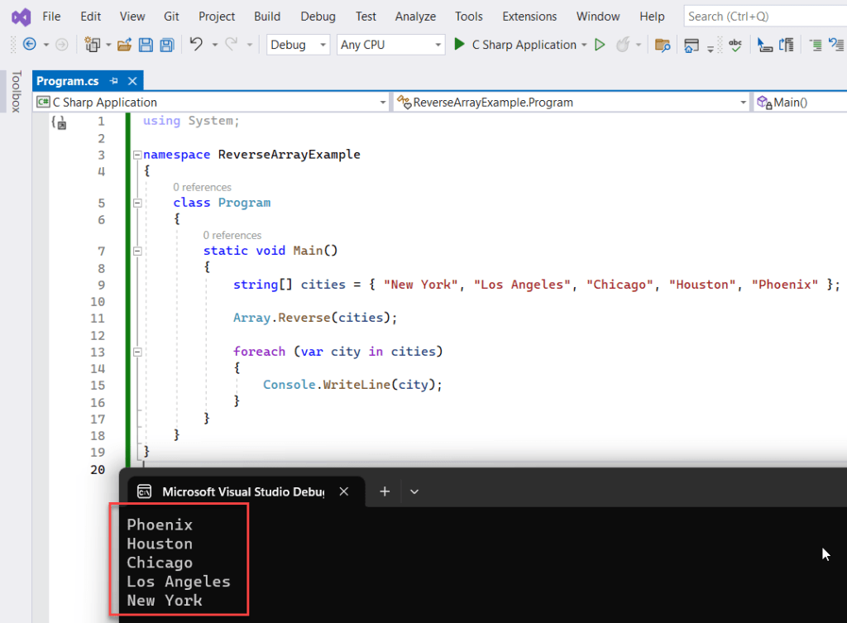Open the Main() member navigation dropdown
847x623 pixels.
(798, 101)
